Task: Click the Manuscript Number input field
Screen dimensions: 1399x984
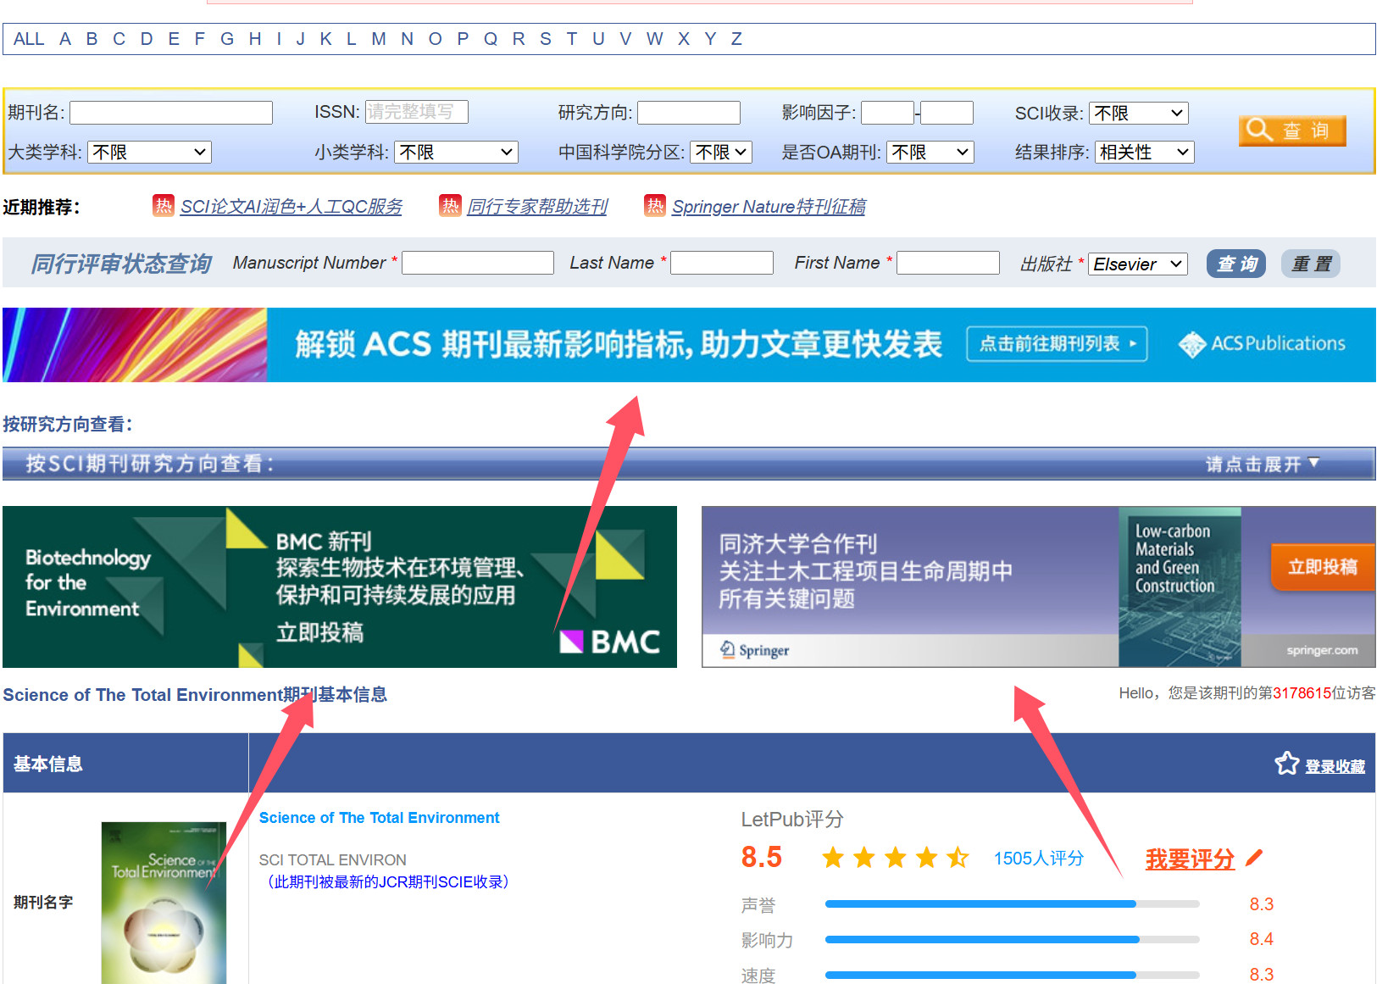Action: tap(477, 264)
